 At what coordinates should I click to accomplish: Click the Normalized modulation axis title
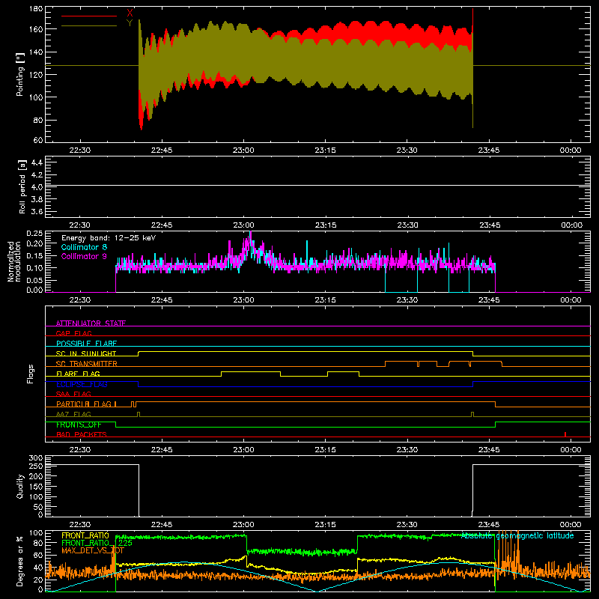coord(14,261)
